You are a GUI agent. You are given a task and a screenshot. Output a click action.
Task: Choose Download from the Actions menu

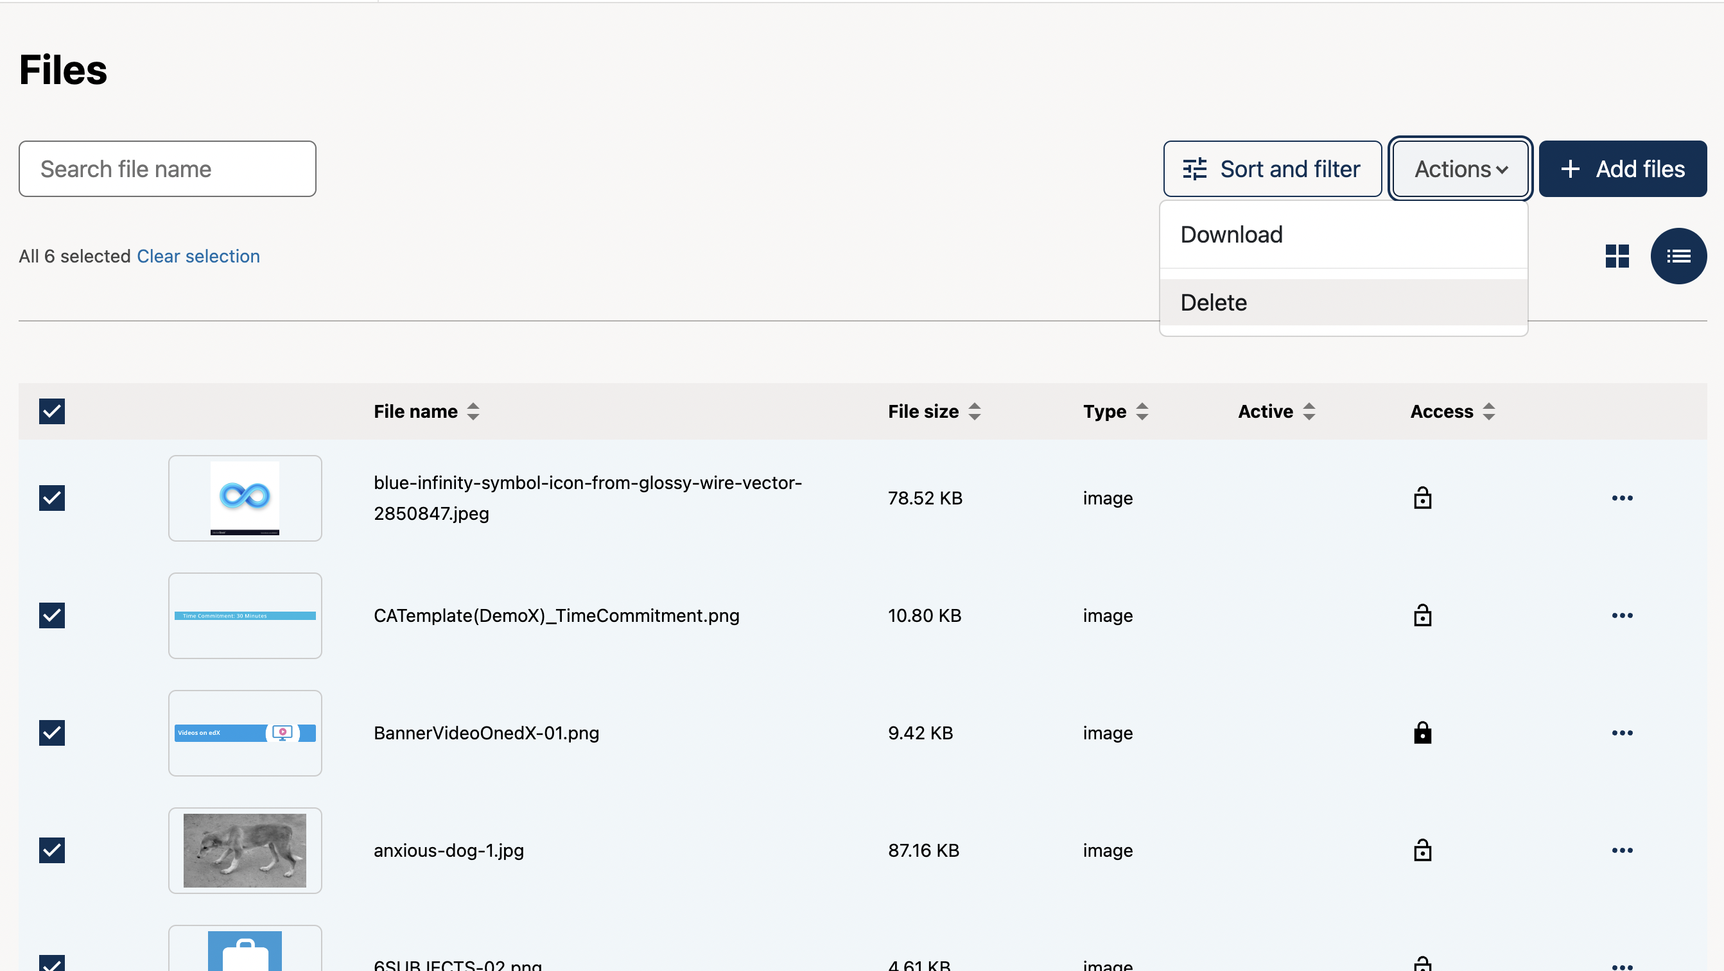[x=1232, y=235]
